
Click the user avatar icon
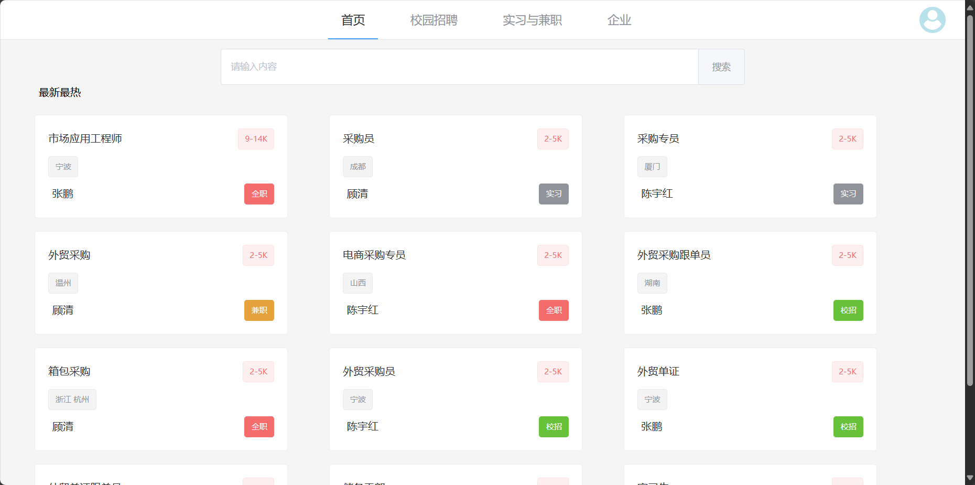pos(932,20)
